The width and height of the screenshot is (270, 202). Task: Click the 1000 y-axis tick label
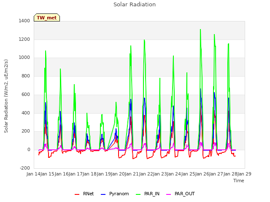click(x=24, y=58)
